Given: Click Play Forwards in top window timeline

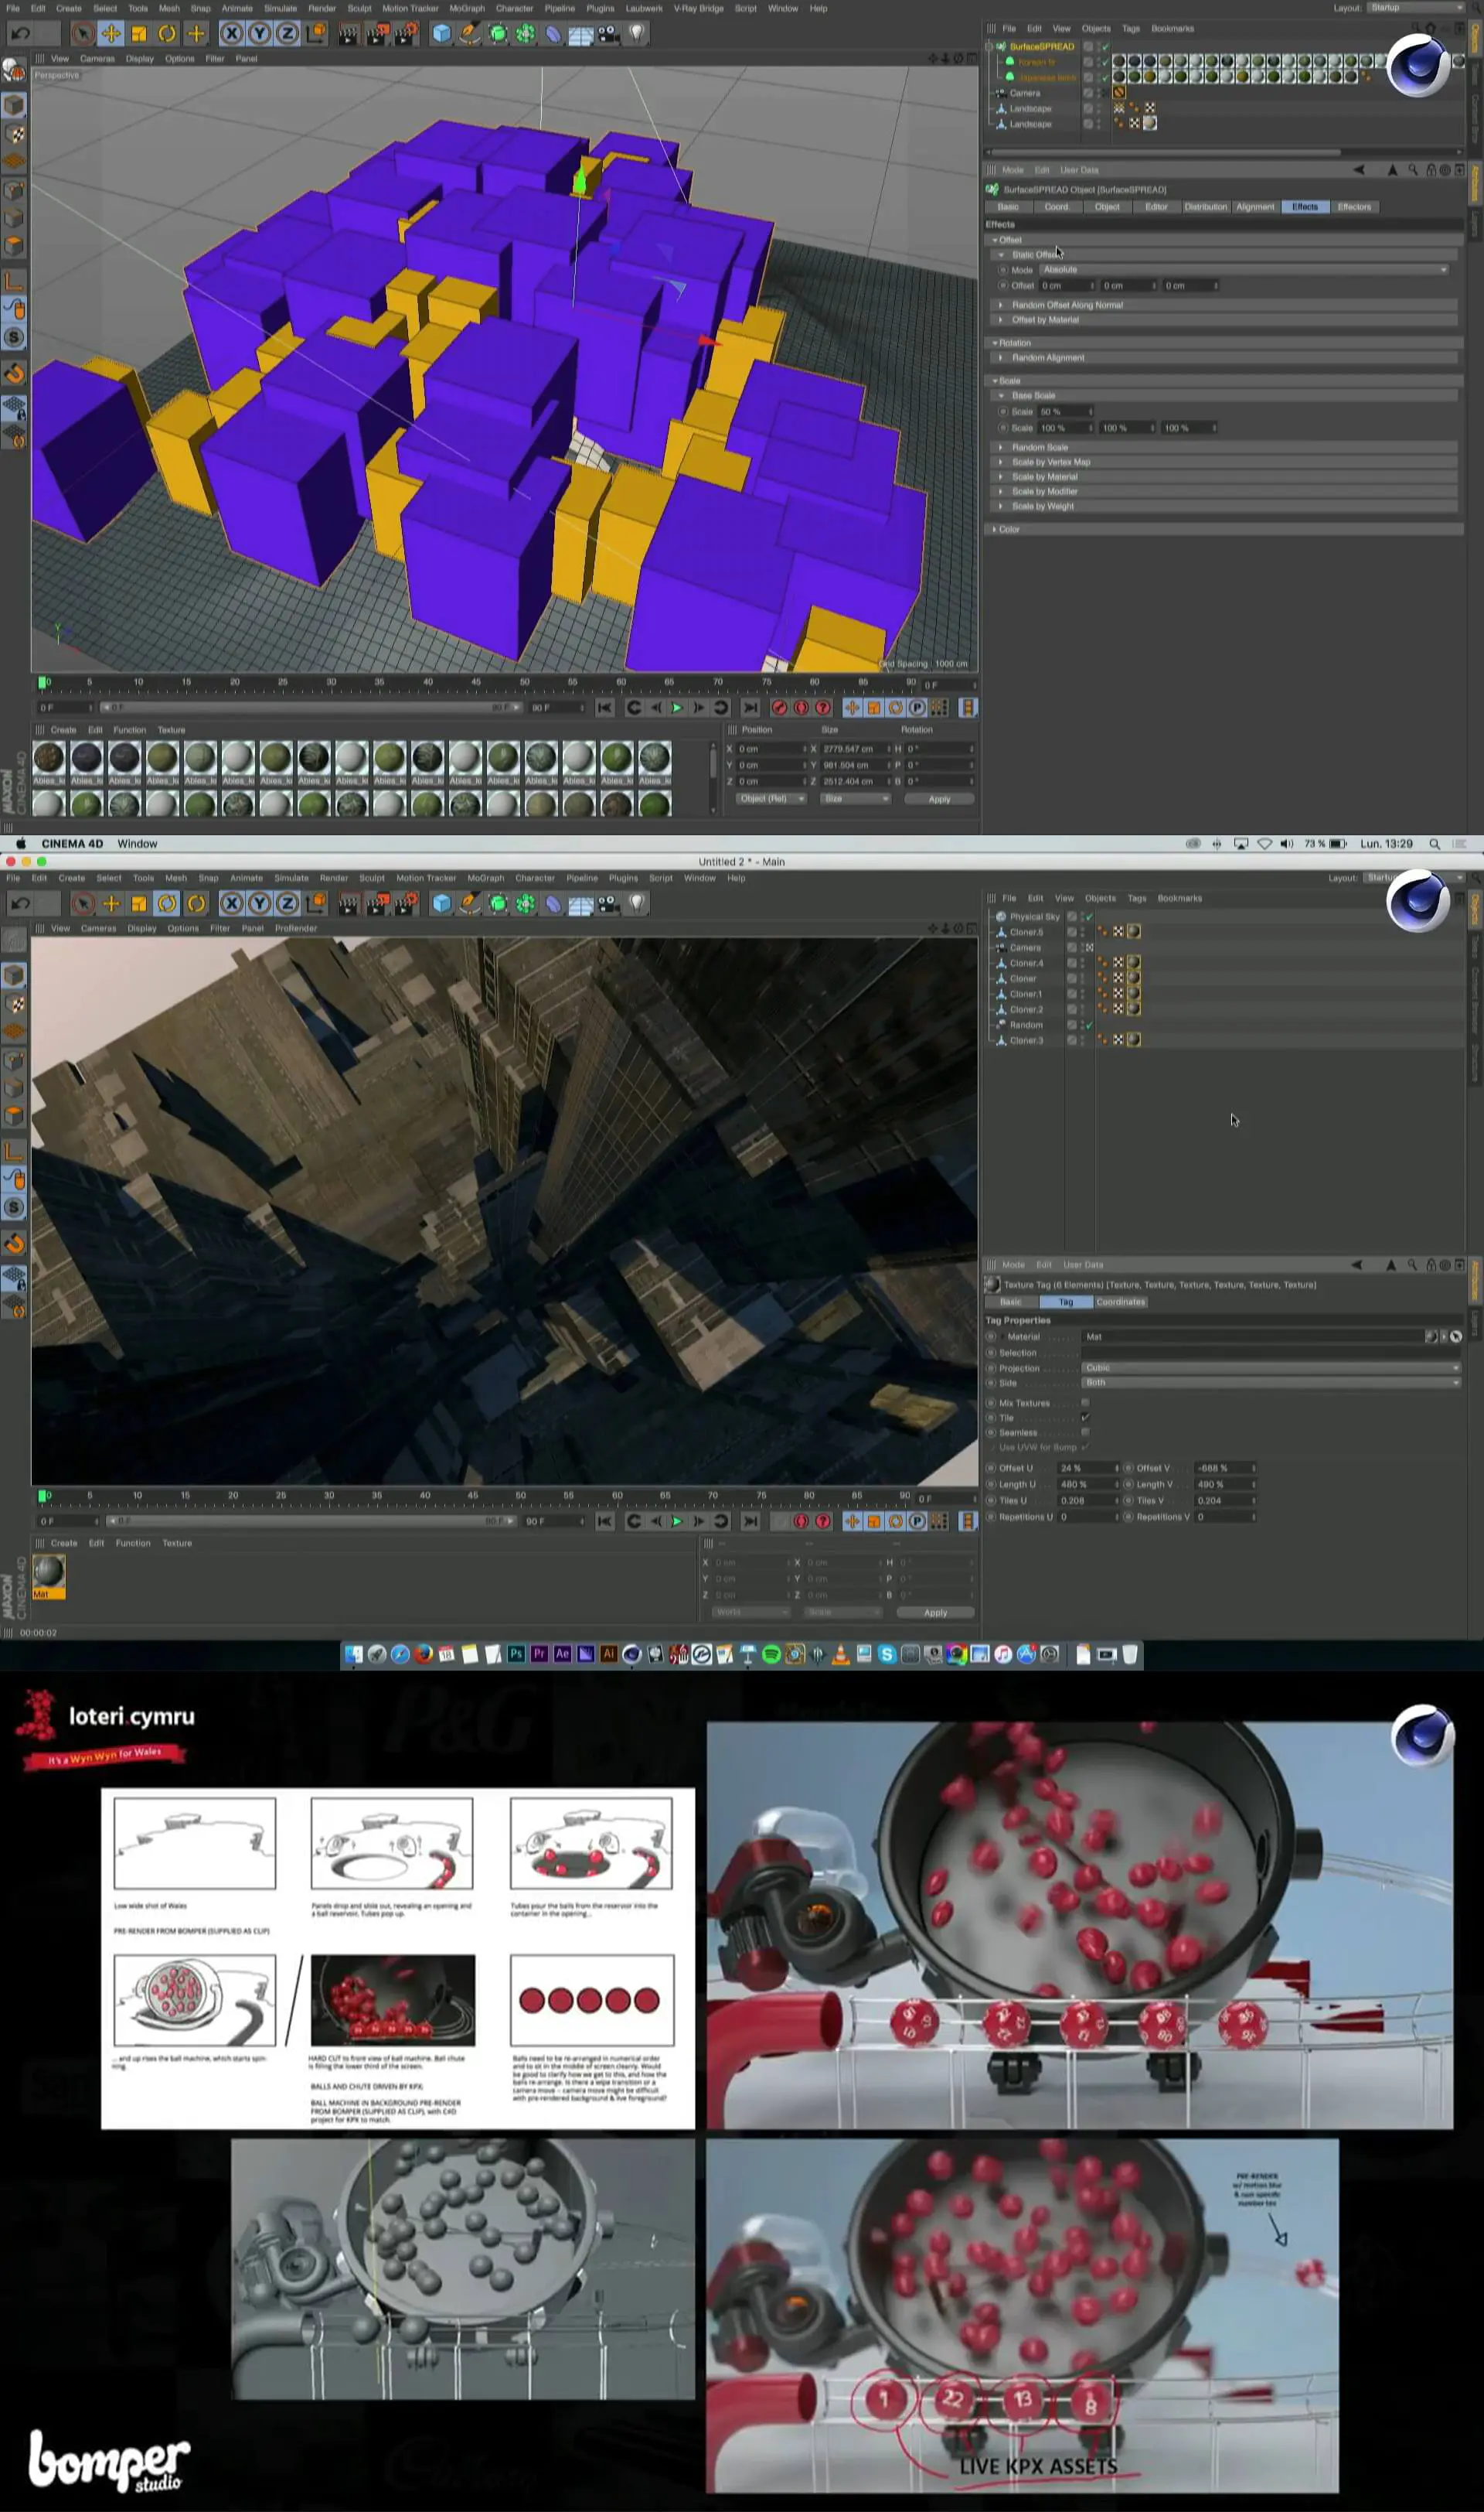Looking at the screenshot, I should pos(677,708).
